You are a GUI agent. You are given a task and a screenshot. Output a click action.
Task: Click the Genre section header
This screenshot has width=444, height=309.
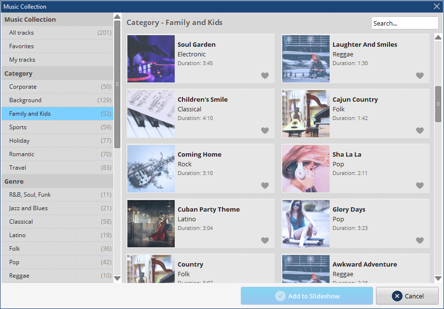[x=57, y=181]
